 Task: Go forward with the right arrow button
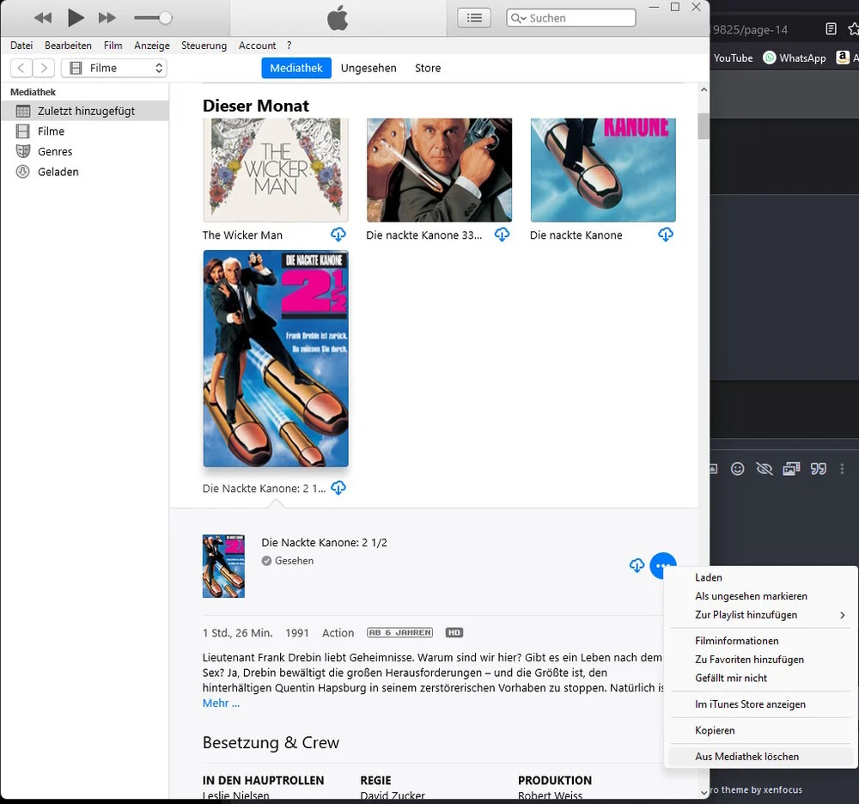44,68
